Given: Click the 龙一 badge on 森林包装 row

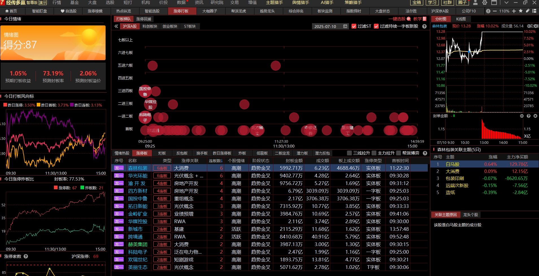Looking at the screenshot, I should [119, 168].
